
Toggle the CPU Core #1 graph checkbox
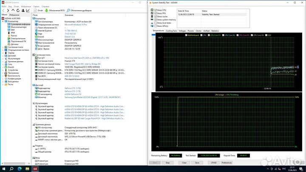click(x=209, y=35)
